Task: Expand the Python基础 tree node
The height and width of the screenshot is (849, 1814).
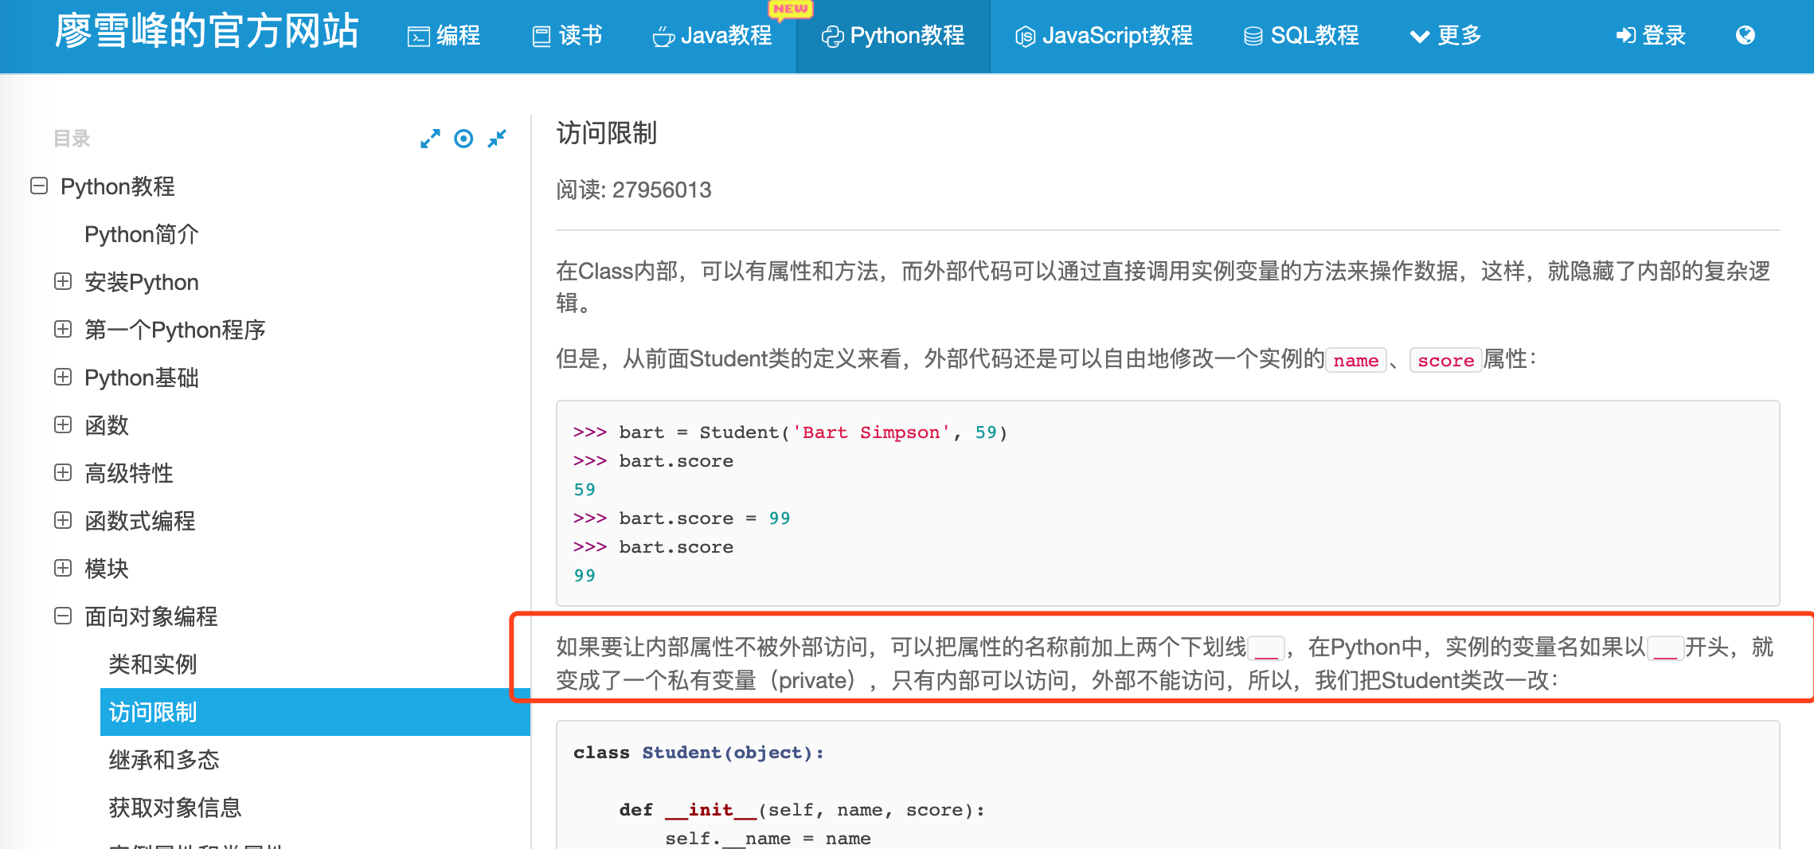Action: click(63, 377)
